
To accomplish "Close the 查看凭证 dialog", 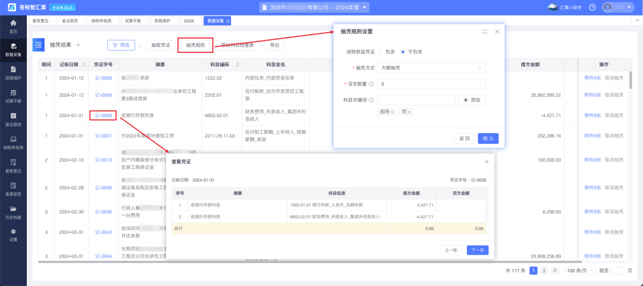I will (x=487, y=162).
